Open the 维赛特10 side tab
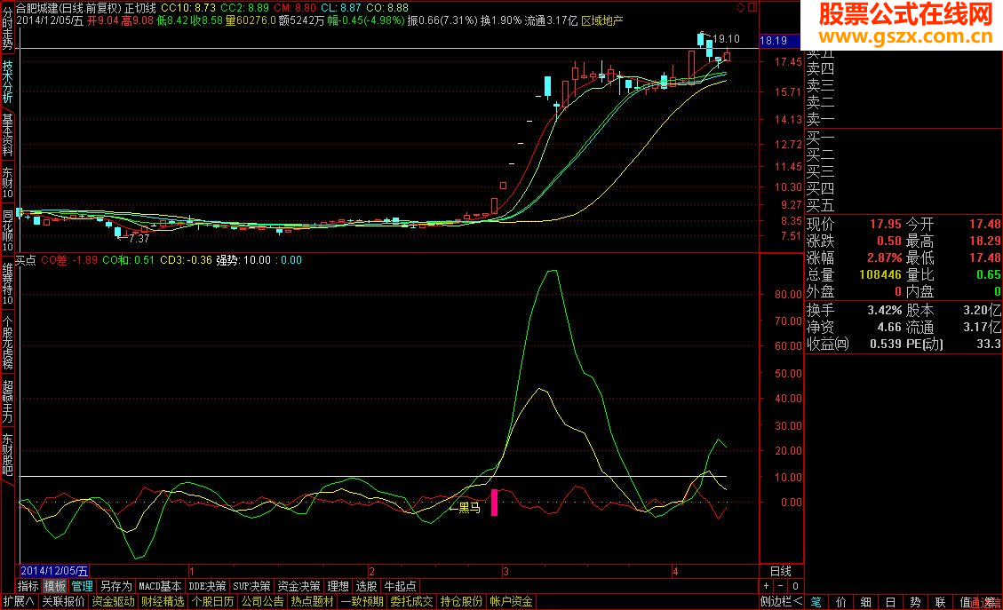The height and width of the screenshot is (610, 1003). 7,284
